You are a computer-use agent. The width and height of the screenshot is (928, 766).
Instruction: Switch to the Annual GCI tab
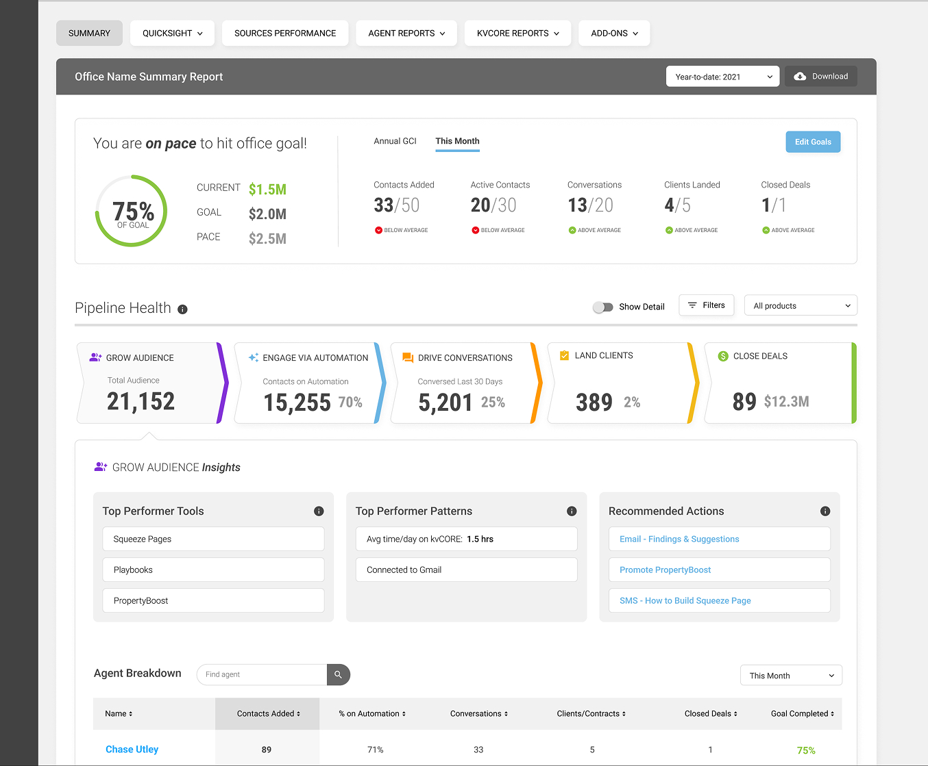[395, 141]
